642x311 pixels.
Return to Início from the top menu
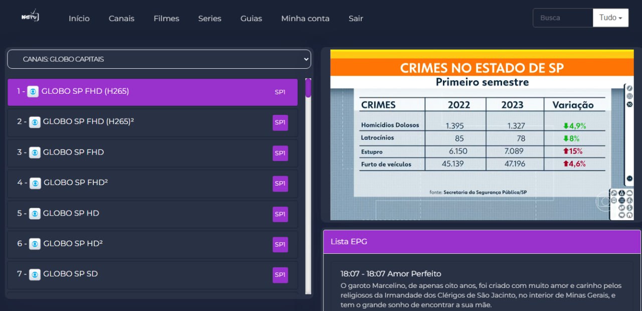pos(79,18)
